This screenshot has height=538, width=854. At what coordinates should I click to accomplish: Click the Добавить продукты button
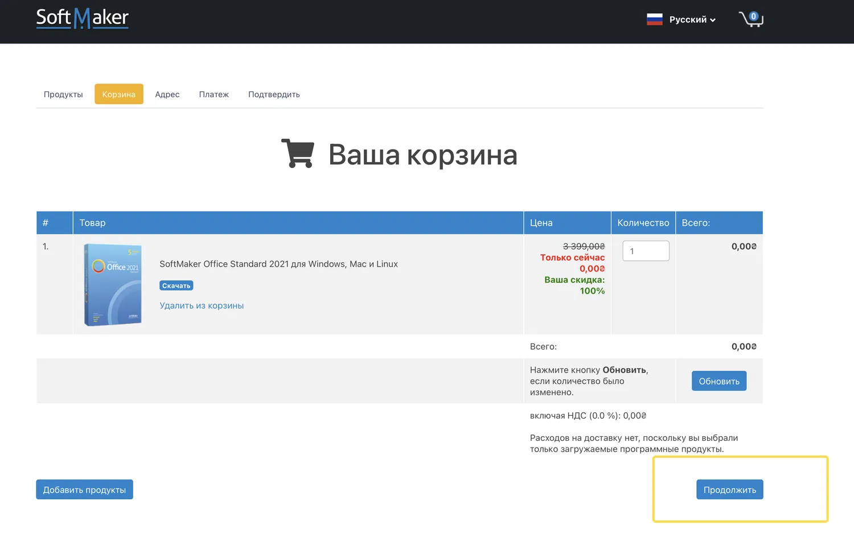[84, 490]
